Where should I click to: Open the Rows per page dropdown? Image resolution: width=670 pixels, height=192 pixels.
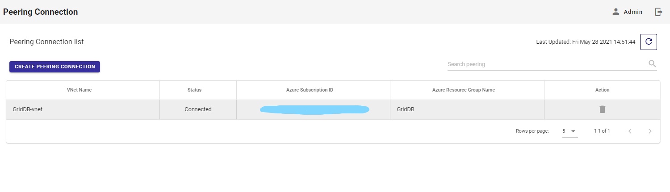click(569, 131)
